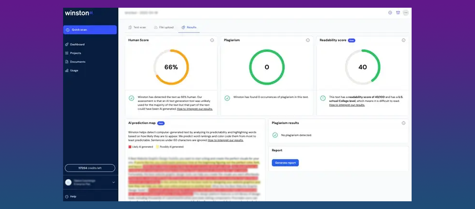The image size is (475, 209).
Task: Switch to the File upload tab
Action: point(164,27)
